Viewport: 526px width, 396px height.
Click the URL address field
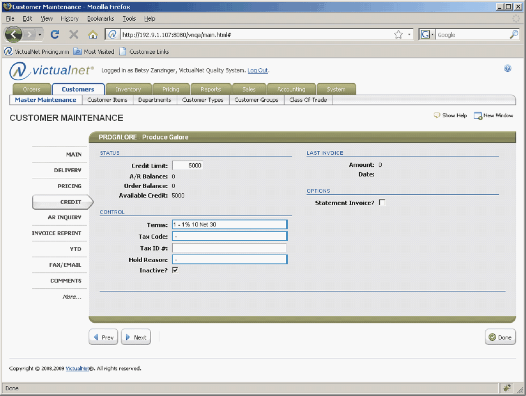coord(256,35)
